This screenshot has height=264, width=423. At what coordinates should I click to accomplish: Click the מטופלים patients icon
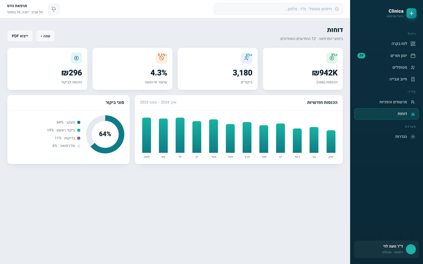tap(413, 67)
